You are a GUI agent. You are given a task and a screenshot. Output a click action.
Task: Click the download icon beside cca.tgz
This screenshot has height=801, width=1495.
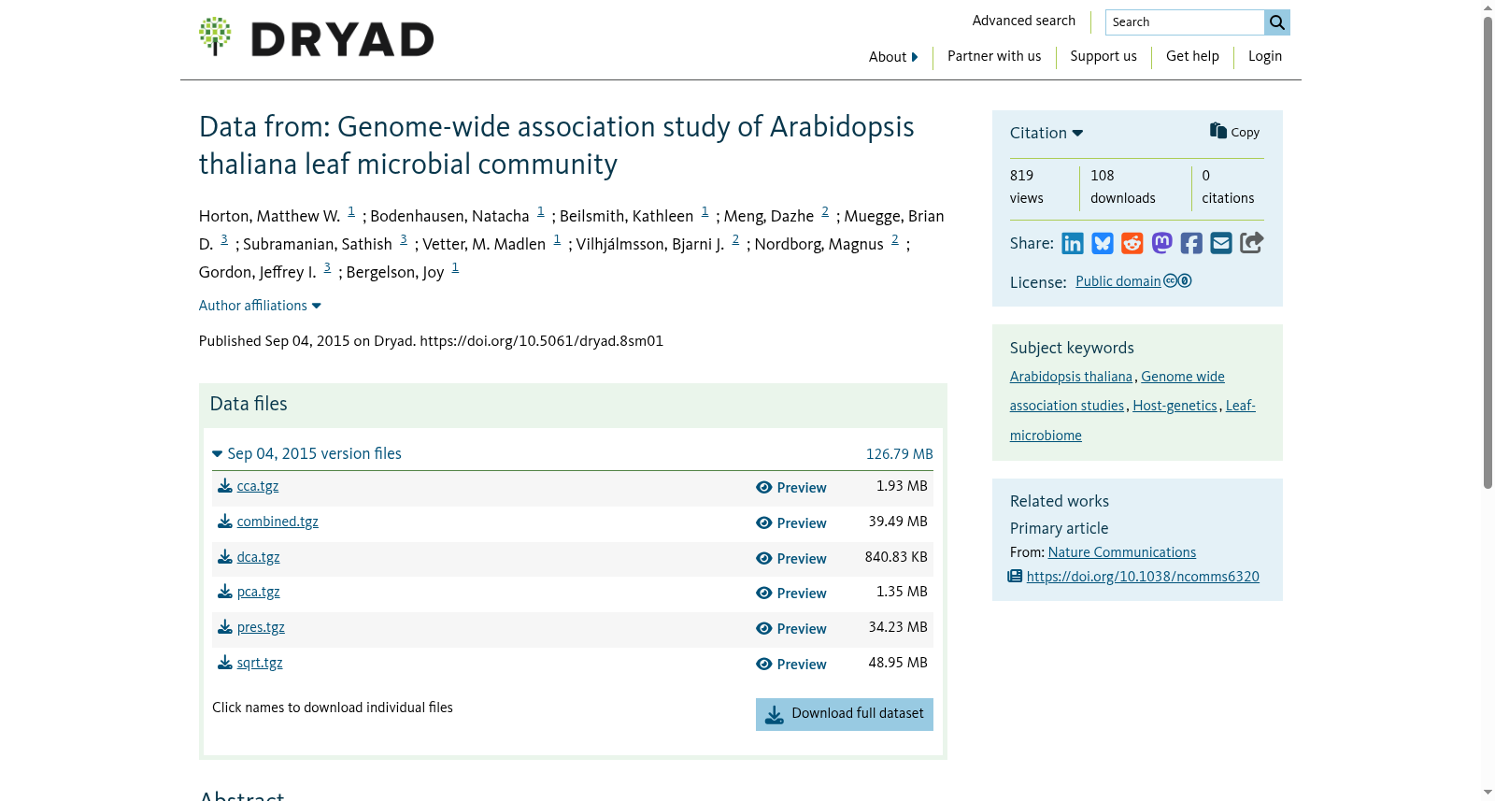(x=225, y=486)
